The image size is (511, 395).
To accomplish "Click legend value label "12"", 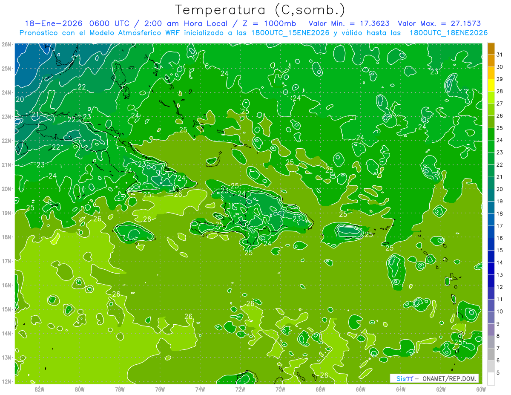I will [x=500, y=287].
